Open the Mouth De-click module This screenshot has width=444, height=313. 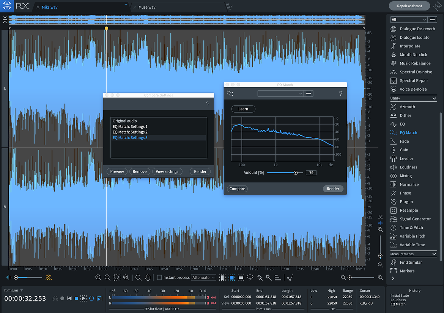point(409,55)
